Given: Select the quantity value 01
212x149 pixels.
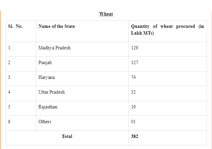Looking at the screenshot, I should (x=133, y=121).
